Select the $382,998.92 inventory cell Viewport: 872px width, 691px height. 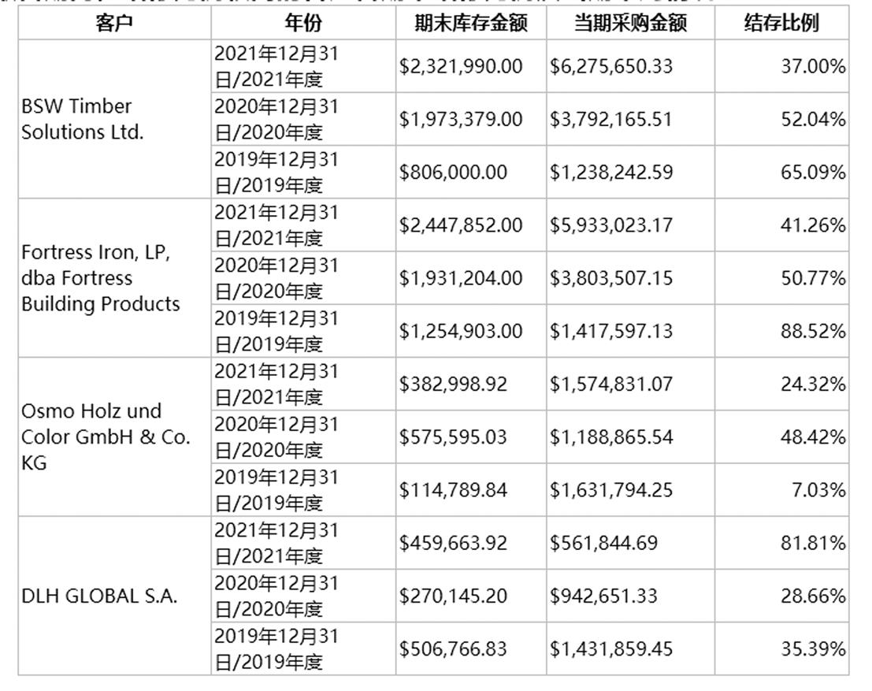point(453,384)
